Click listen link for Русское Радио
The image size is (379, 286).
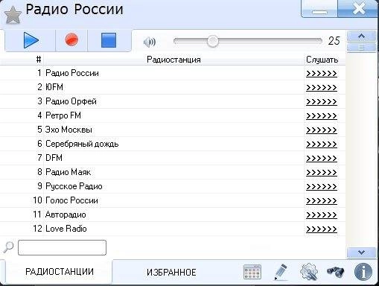click(322, 187)
